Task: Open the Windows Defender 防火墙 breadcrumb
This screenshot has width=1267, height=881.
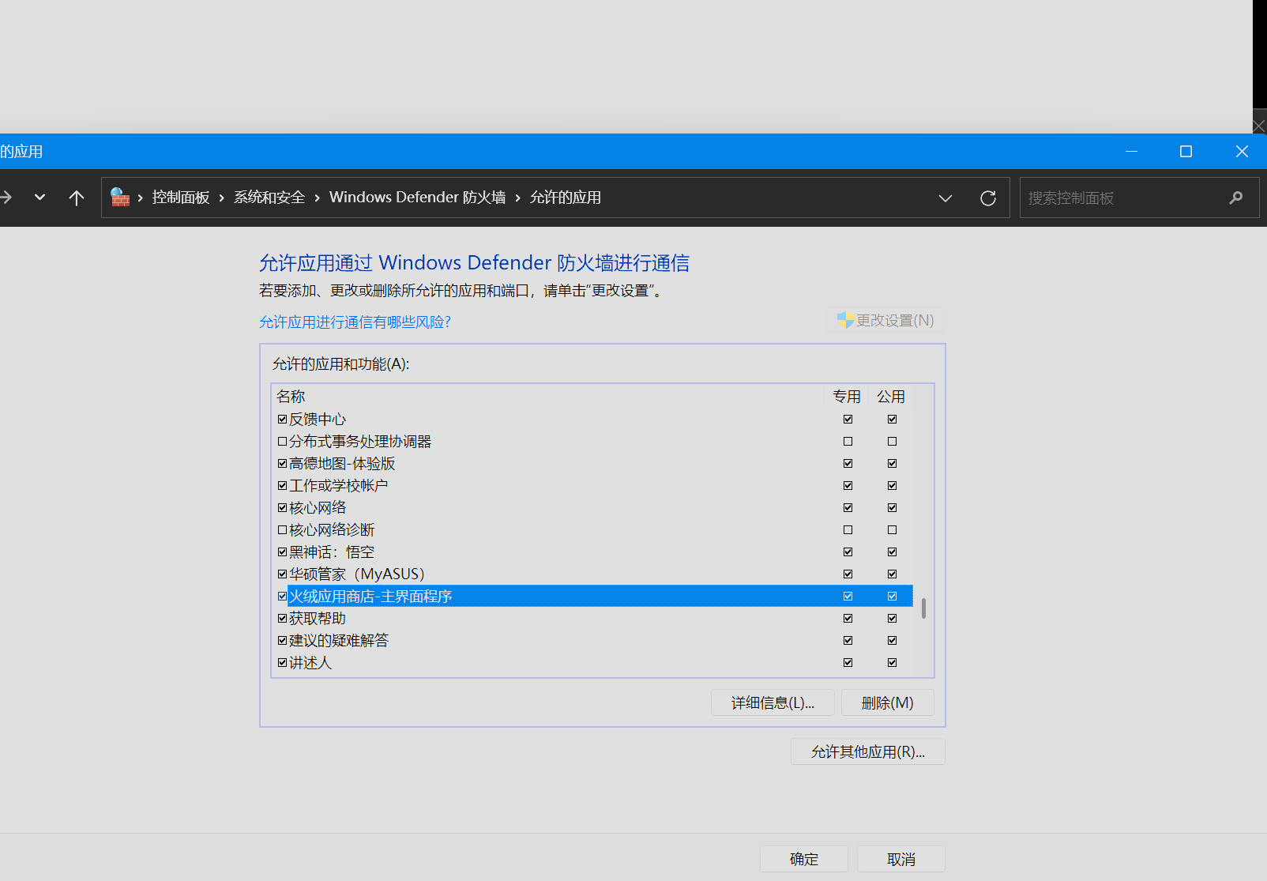Action: click(417, 198)
